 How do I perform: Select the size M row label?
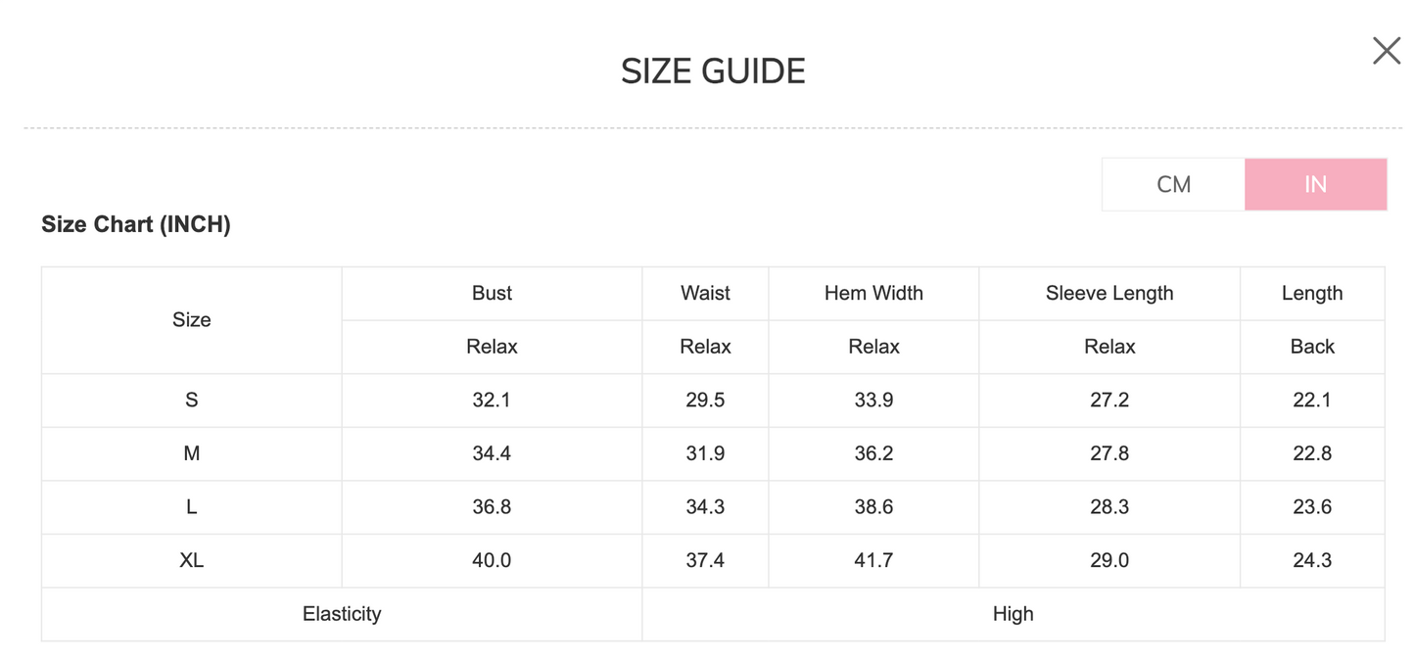192,453
